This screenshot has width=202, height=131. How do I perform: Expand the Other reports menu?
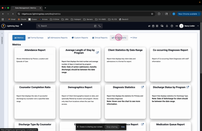pos(134,38)
